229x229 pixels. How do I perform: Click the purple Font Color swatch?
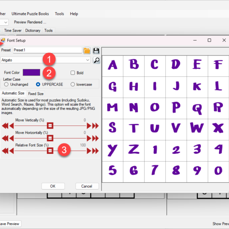point(31,73)
